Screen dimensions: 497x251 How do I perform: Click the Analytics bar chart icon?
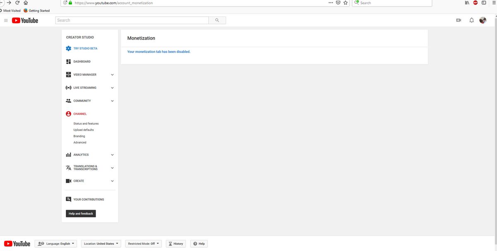[68, 155]
